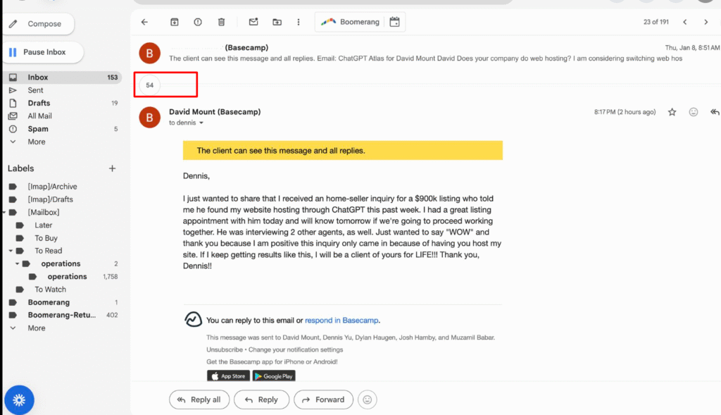This screenshot has height=415, width=721.
Task: Open the Move to folder icon
Action: [277, 23]
